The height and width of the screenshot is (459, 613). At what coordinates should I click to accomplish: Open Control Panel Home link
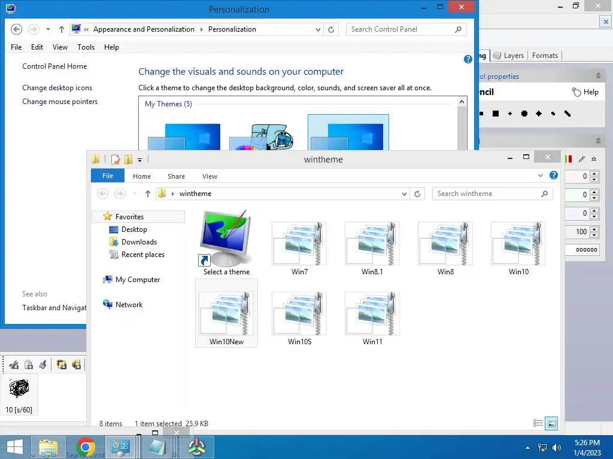[x=54, y=66]
